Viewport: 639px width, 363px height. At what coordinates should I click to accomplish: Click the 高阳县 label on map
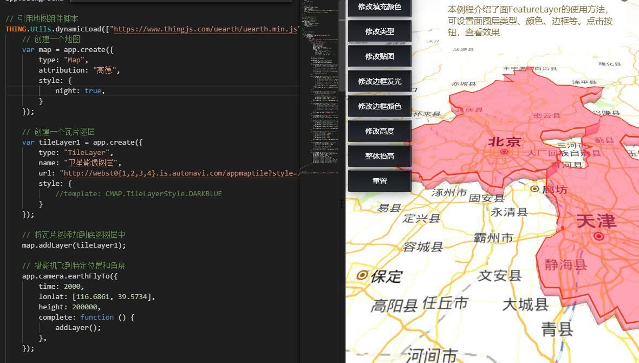click(x=394, y=305)
